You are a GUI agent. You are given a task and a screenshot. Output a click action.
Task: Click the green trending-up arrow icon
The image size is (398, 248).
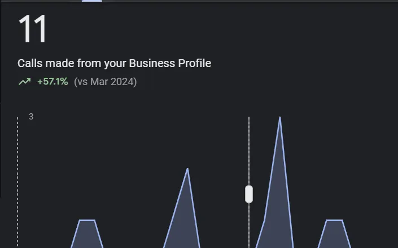pyautogui.click(x=25, y=82)
